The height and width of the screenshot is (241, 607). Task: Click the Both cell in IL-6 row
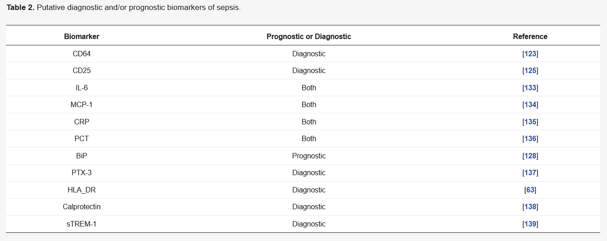pyautogui.click(x=309, y=88)
